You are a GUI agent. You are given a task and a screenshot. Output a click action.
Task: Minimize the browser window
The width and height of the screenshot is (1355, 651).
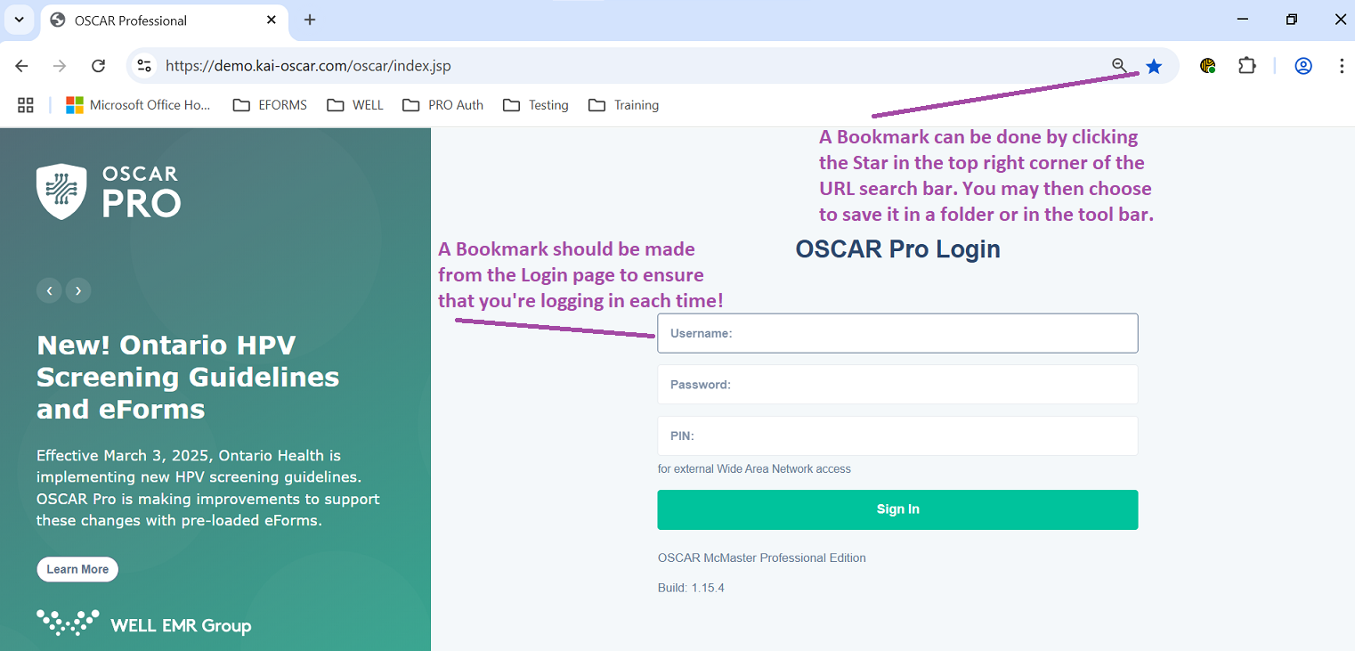pos(1244,20)
